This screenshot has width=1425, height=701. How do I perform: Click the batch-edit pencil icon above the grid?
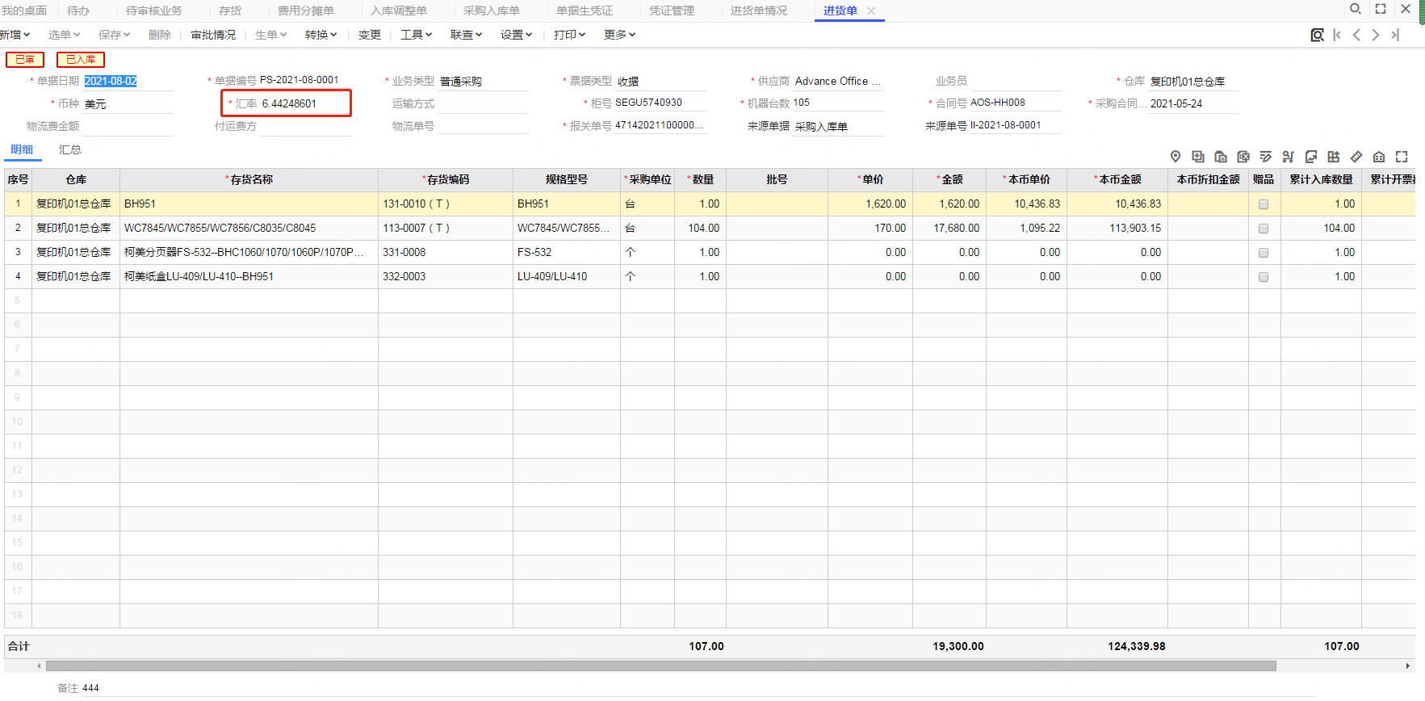coord(1266,157)
